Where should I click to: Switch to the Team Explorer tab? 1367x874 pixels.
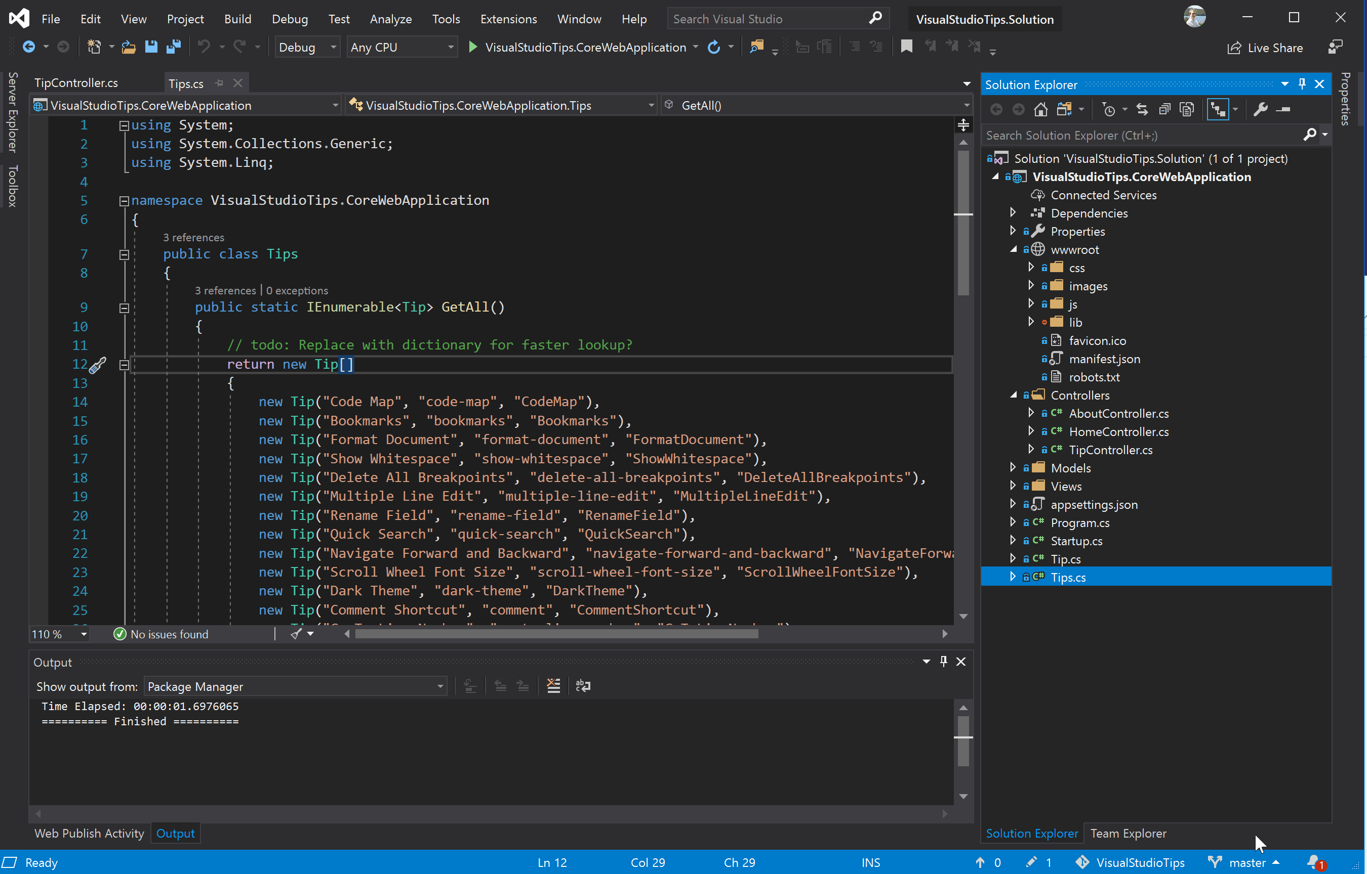1128,833
